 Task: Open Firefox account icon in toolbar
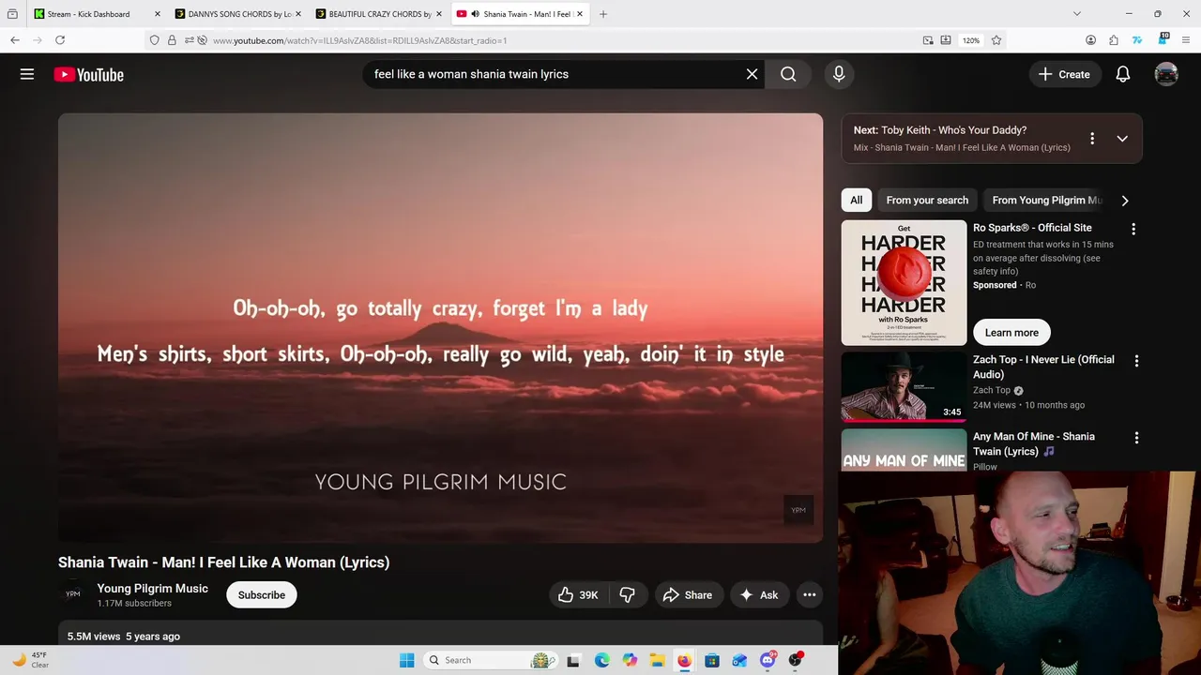pyautogui.click(x=1090, y=40)
